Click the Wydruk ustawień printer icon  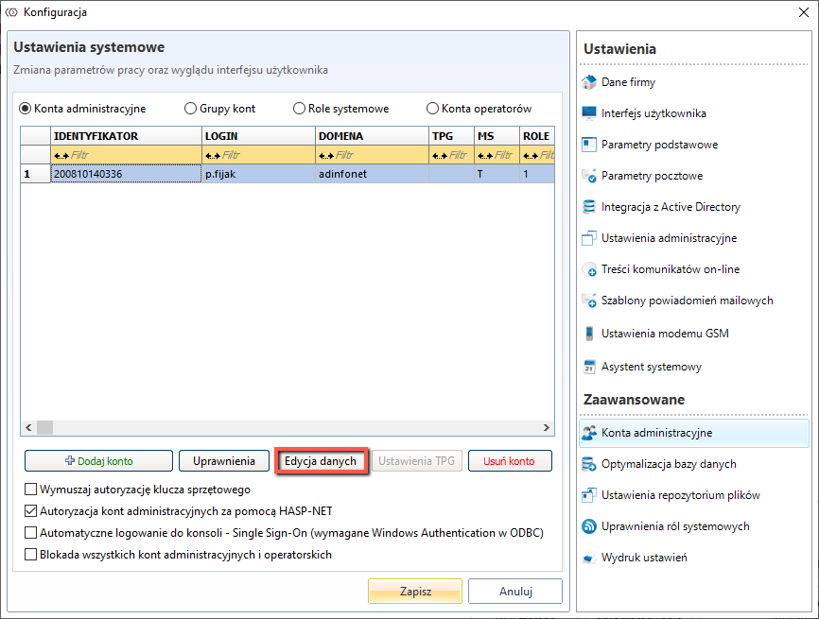[589, 558]
